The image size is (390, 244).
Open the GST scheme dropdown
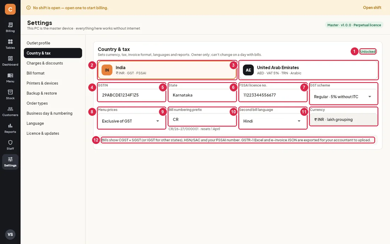click(x=344, y=97)
